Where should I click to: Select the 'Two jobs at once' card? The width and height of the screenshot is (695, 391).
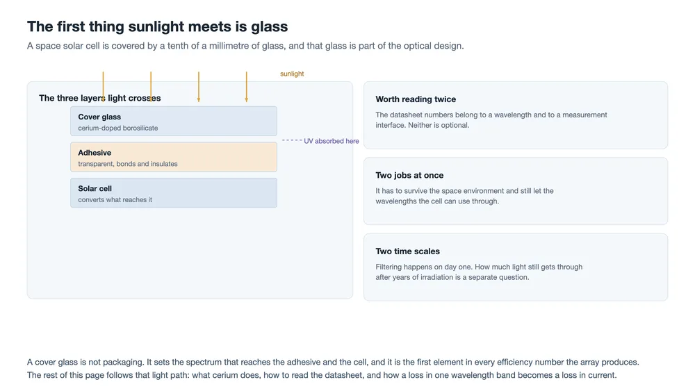point(516,191)
